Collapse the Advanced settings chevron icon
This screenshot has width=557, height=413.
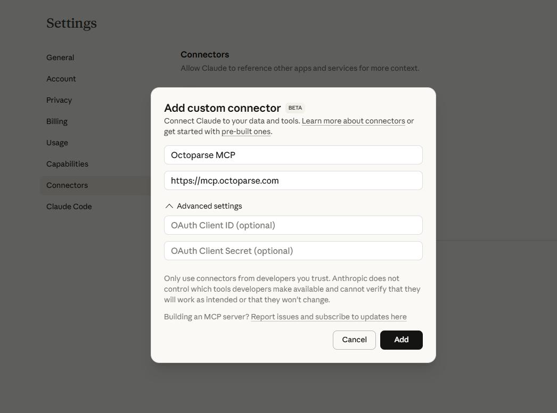click(x=169, y=206)
